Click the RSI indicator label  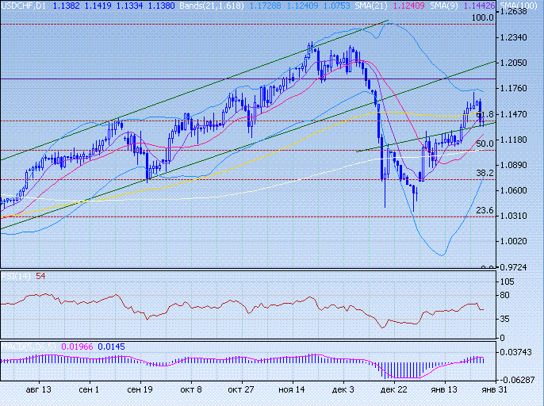[x=15, y=275]
